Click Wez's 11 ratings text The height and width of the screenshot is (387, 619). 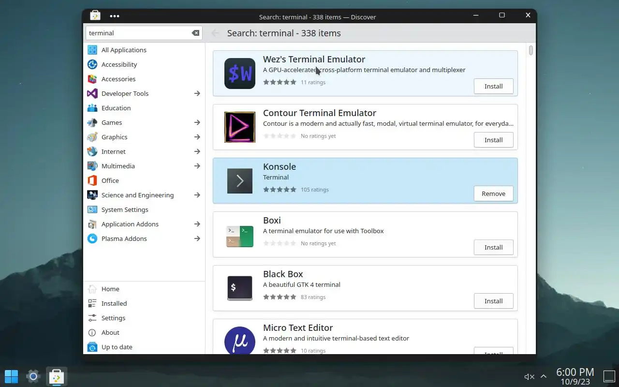coord(313,82)
